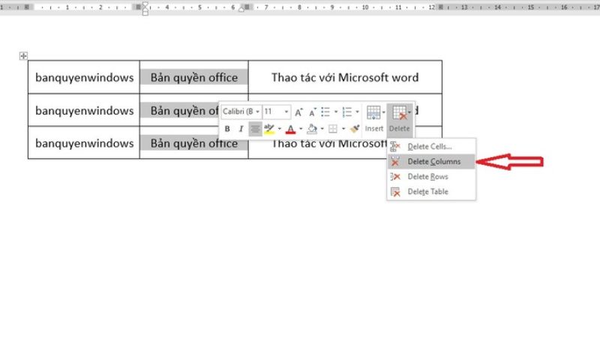Click third-row 'Bản quyền office' cell
The height and width of the screenshot is (337, 600).
click(194, 144)
